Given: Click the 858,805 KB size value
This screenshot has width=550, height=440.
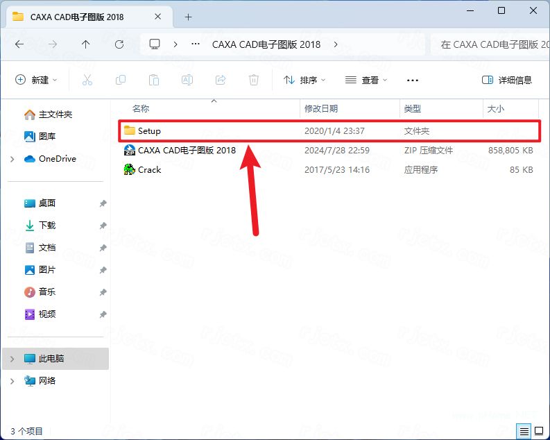Looking at the screenshot, I should click(x=510, y=150).
